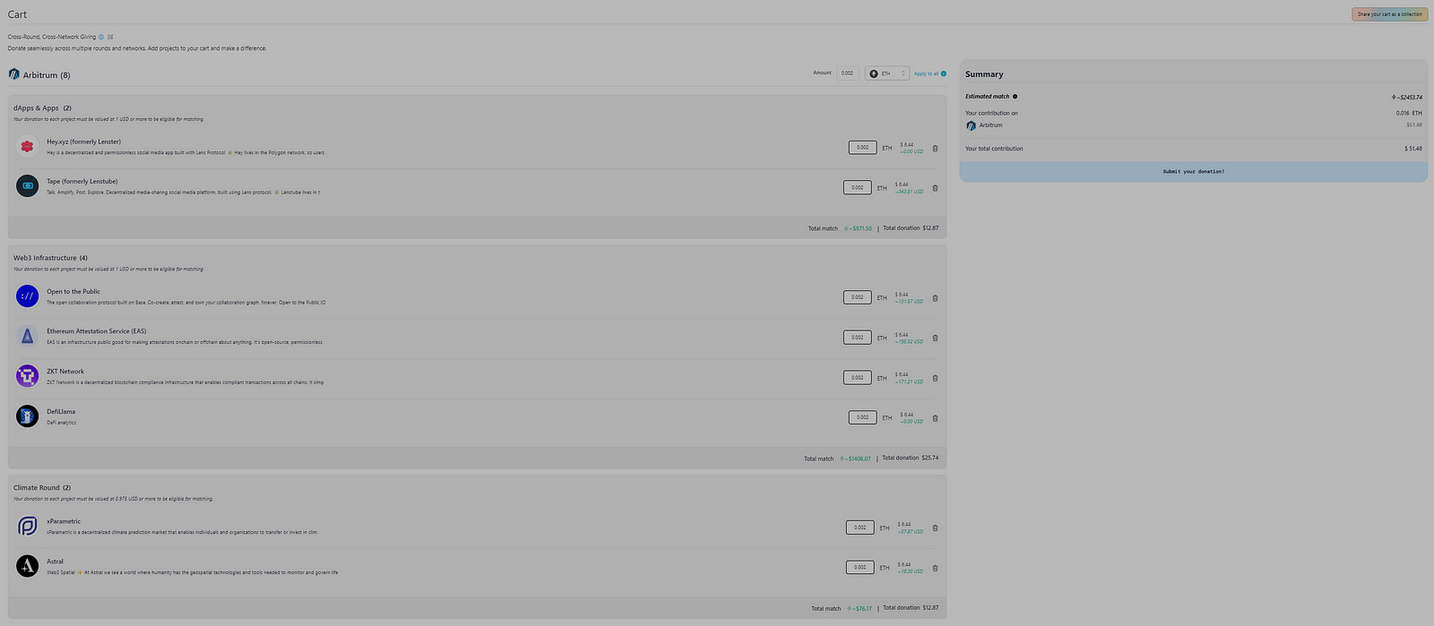1434x626 pixels.
Task: Open xParametric project title
Action: pyautogui.click(x=64, y=521)
